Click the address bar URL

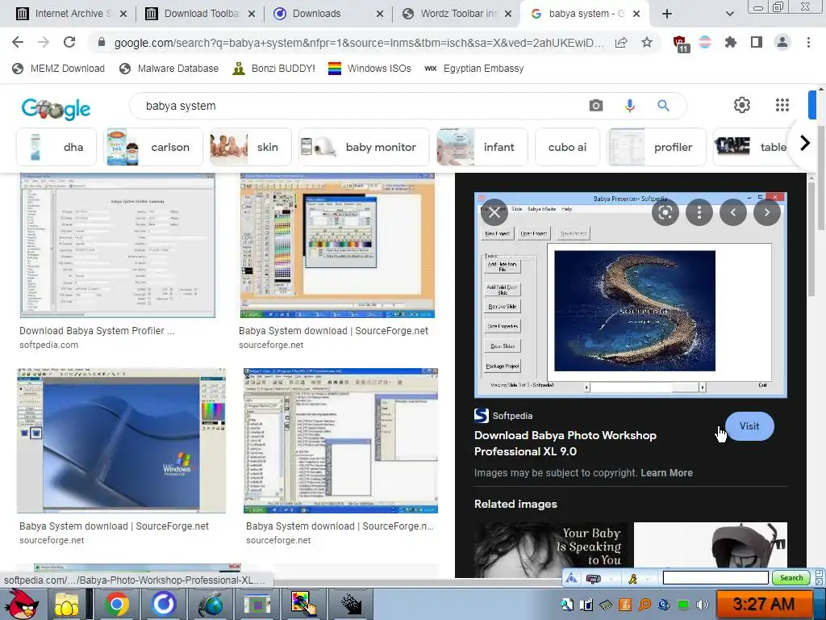[358, 43]
